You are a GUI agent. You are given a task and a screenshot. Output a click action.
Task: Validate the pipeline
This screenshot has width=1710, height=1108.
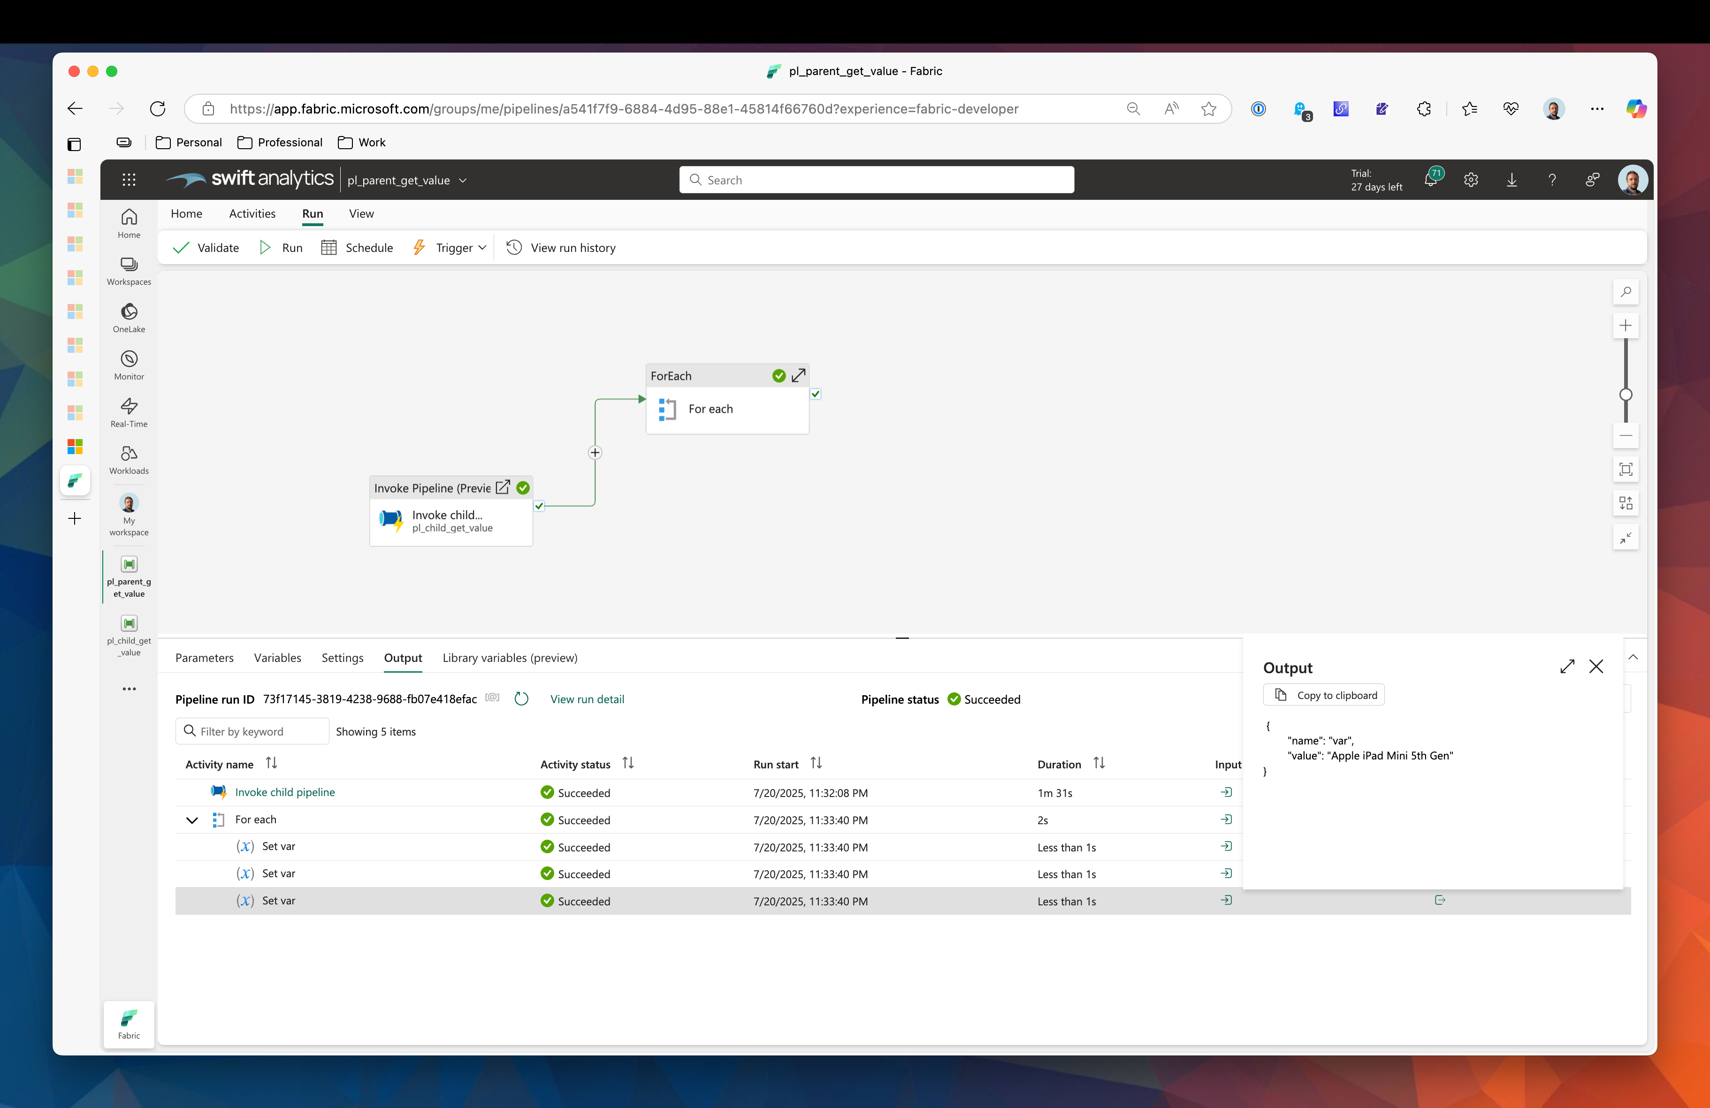coord(206,248)
